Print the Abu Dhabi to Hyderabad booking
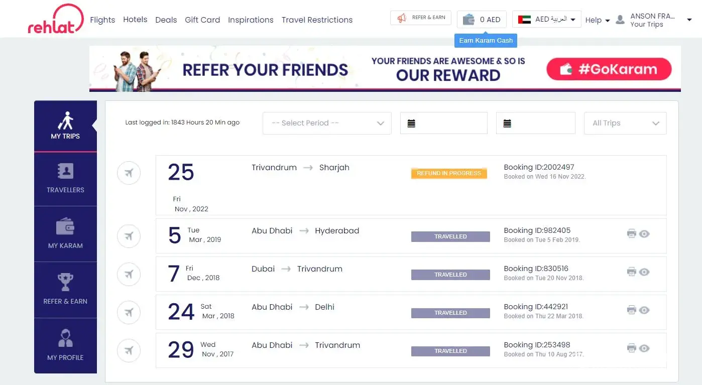The height and width of the screenshot is (385, 702). [x=632, y=233]
